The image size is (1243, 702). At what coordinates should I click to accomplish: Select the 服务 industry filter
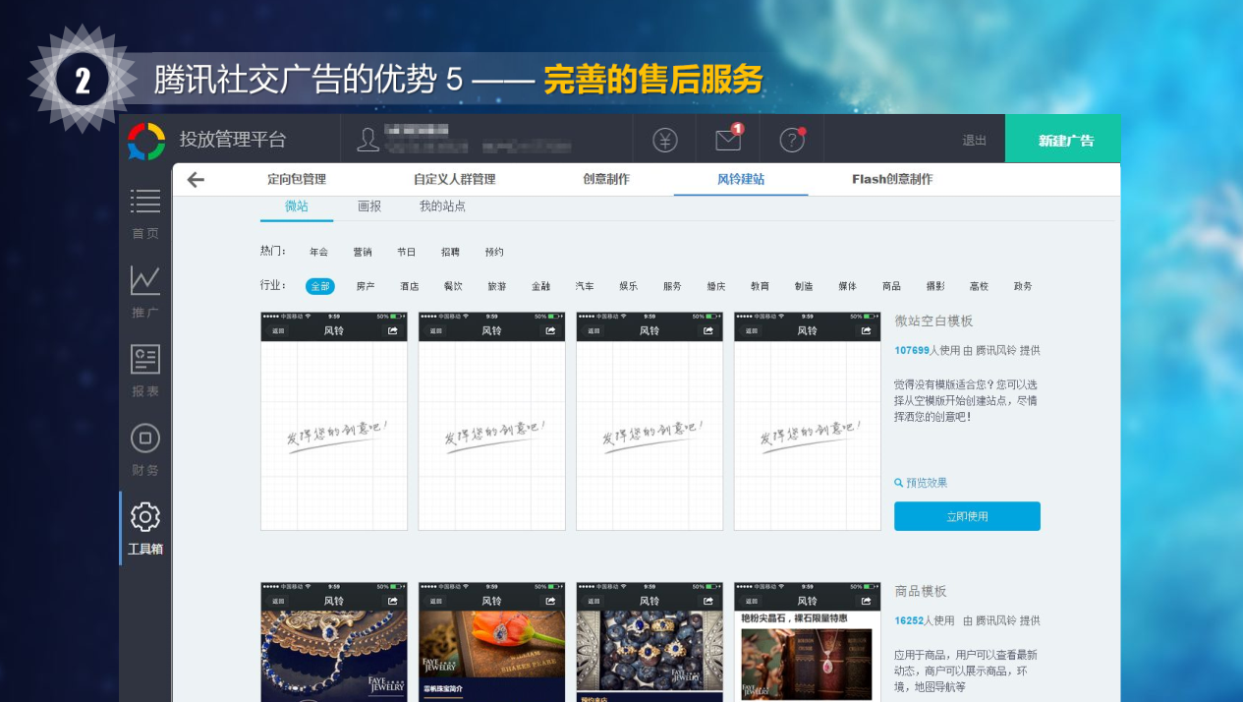coord(672,286)
